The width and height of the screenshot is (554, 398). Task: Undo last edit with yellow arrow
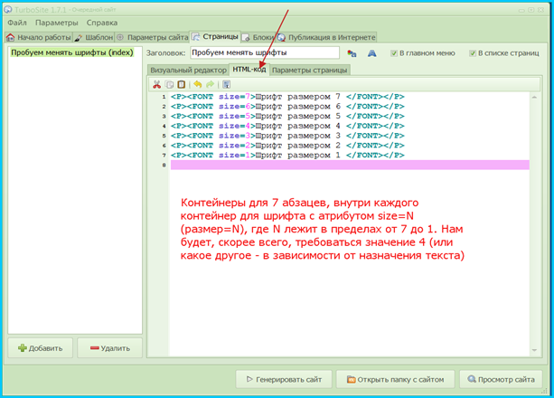pyautogui.click(x=198, y=84)
